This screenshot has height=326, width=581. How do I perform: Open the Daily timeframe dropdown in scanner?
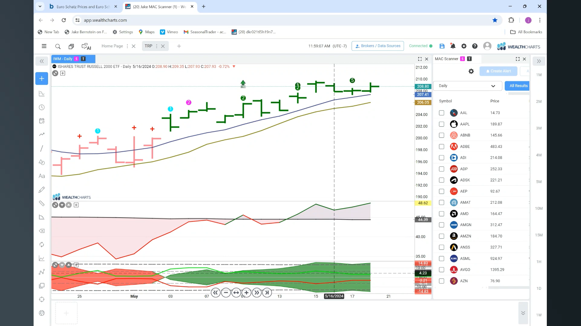click(468, 86)
